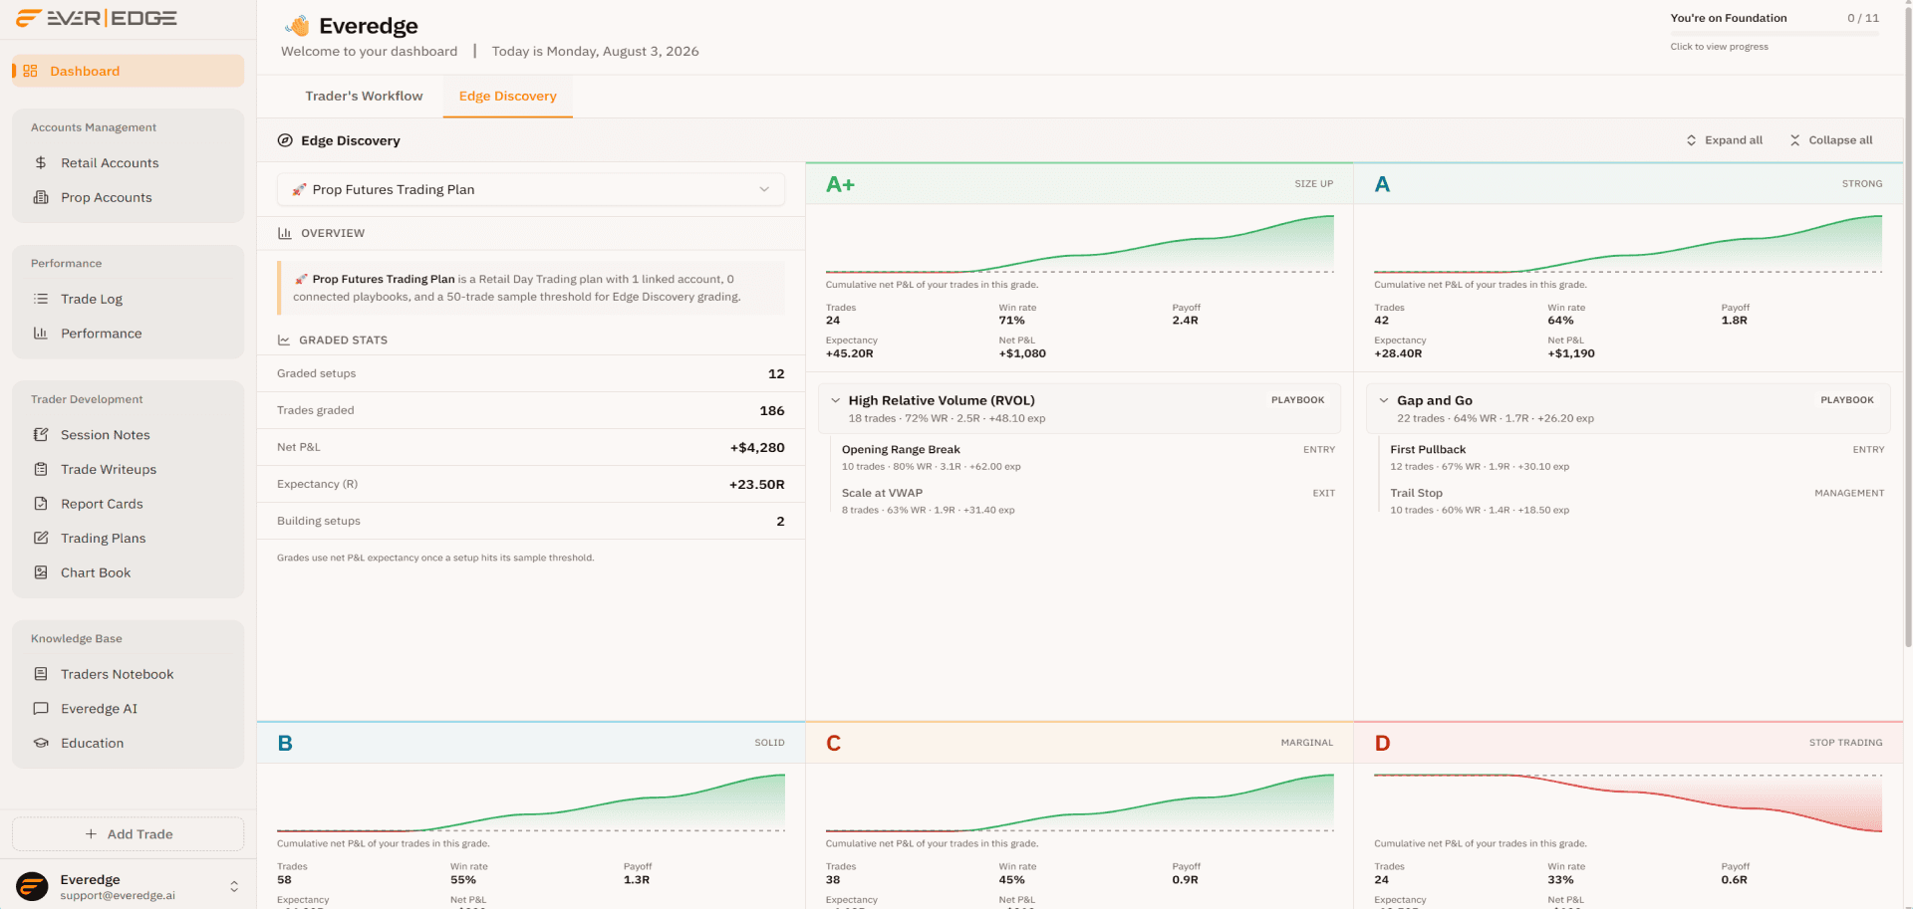Image resolution: width=1913 pixels, height=909 pixels.
Task: Click the Everedge logo in sidebar header
Action: [x=97, y=18]
